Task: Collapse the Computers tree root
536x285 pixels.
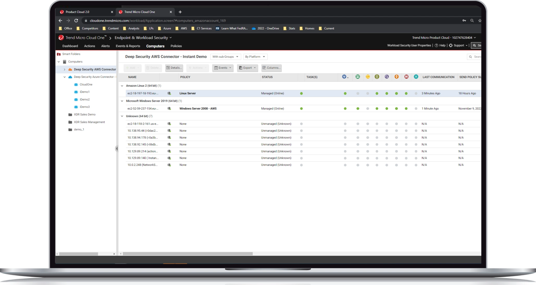Action: click(59, 62)
